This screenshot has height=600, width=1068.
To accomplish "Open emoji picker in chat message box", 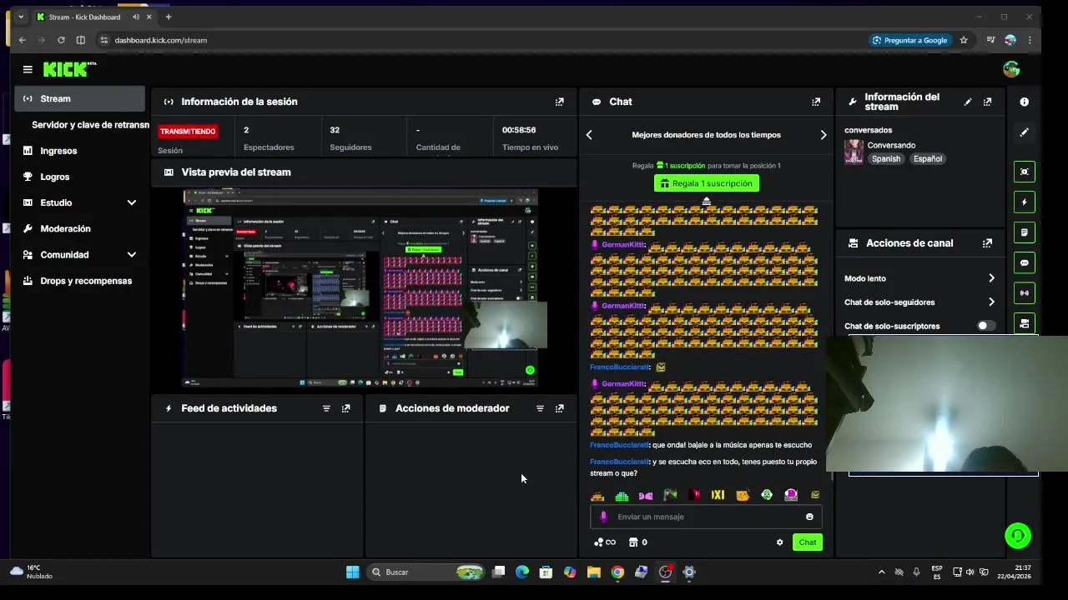I will click(809, 517).
